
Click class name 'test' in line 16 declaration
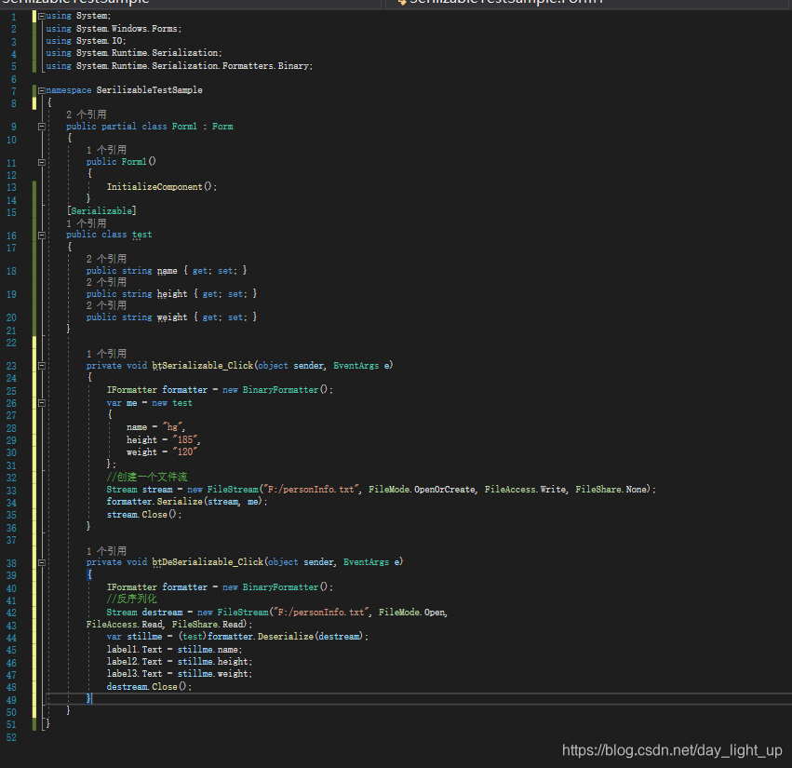141,235
